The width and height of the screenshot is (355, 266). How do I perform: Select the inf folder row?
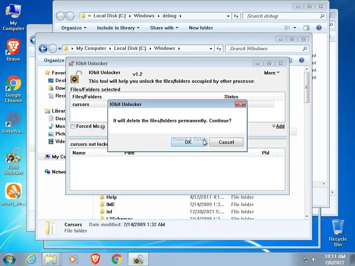coord(176,212)
